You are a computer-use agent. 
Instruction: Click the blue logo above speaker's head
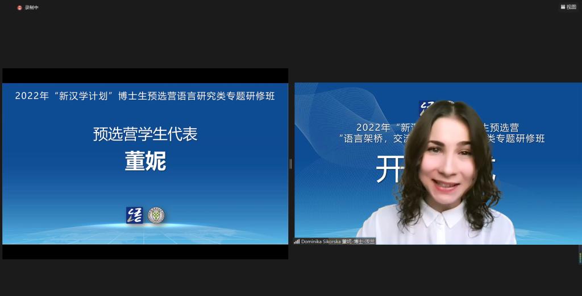click(425, 107)
